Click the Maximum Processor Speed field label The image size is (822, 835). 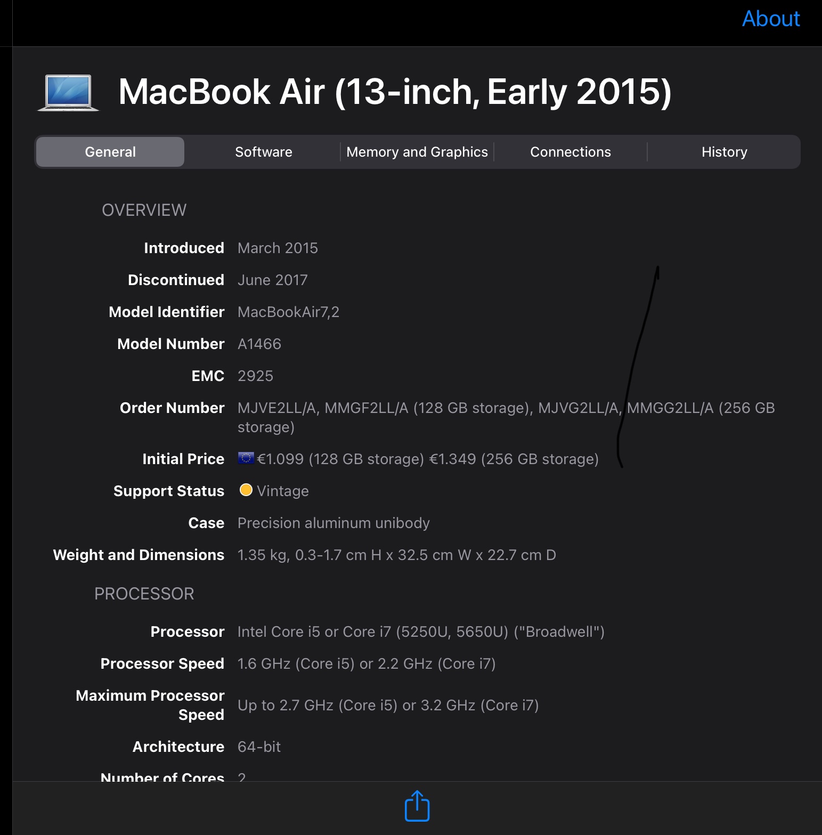coord(150,706)
